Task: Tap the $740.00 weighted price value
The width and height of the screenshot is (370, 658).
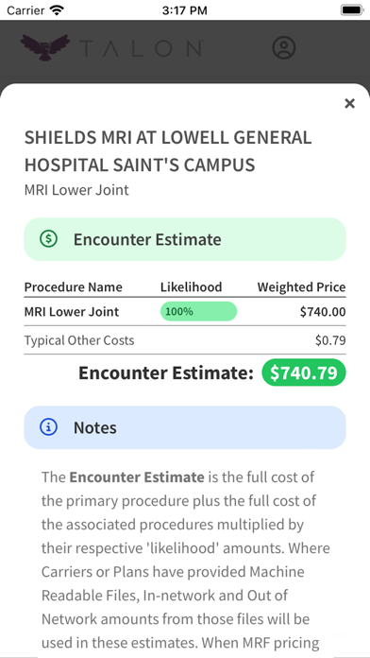Action: click(323, 312)
